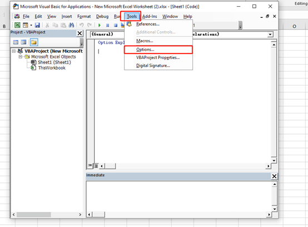The width and height of the screenshot is (308, 227).
Task: Click the Break pause icon
Action: pyautogui.click(x=108, y=25)
